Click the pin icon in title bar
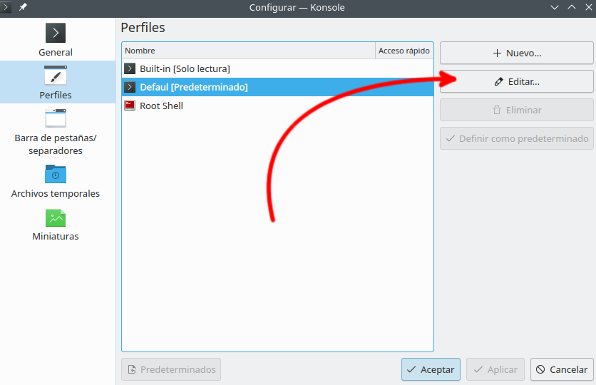The height and width of the screenshot is (385, 596). click(x=23, y=7)
